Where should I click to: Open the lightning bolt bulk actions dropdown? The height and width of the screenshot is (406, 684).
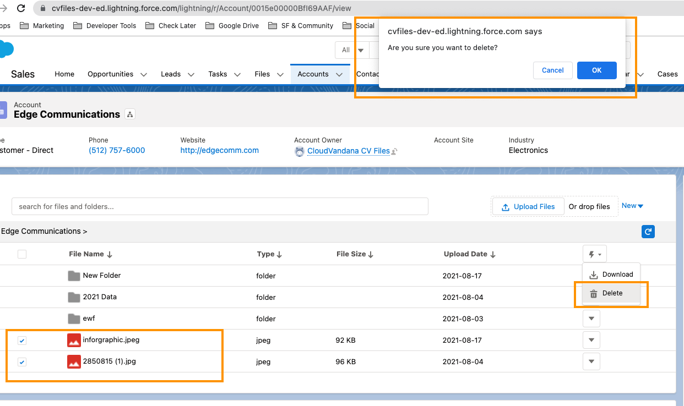point(594,254)
